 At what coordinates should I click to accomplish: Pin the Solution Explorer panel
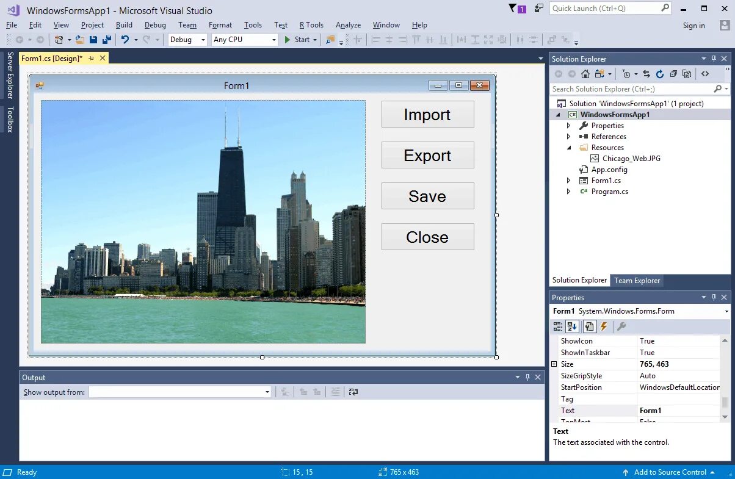point(713,59)
